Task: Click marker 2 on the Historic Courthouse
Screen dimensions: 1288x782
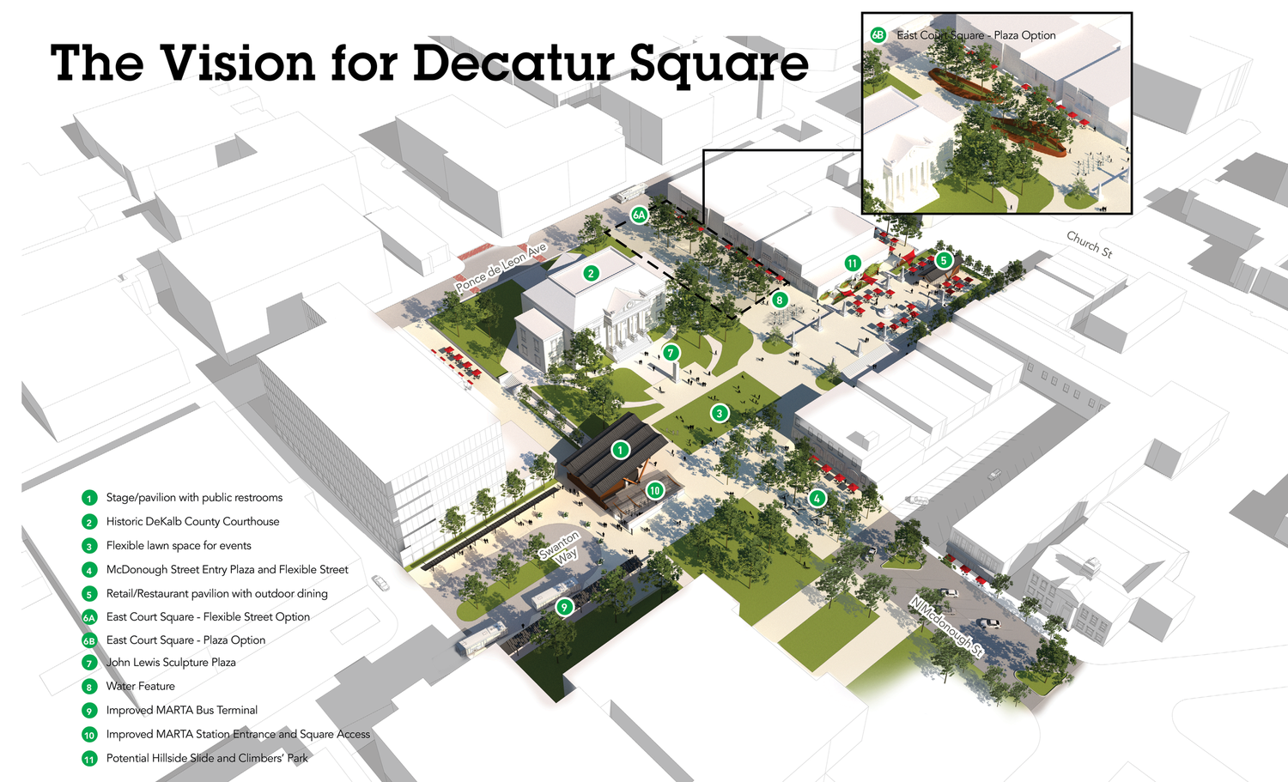Action: [x=591, y=275]
